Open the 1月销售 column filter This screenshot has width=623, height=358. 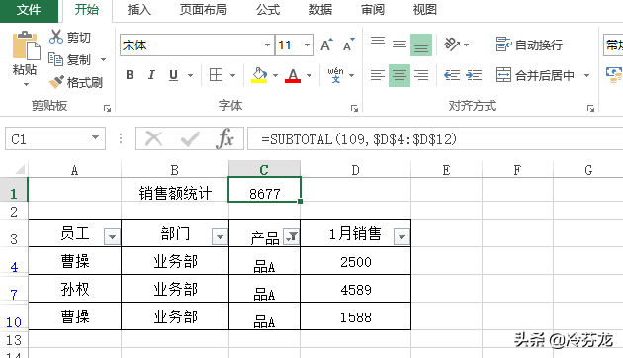tap(401, 237)
